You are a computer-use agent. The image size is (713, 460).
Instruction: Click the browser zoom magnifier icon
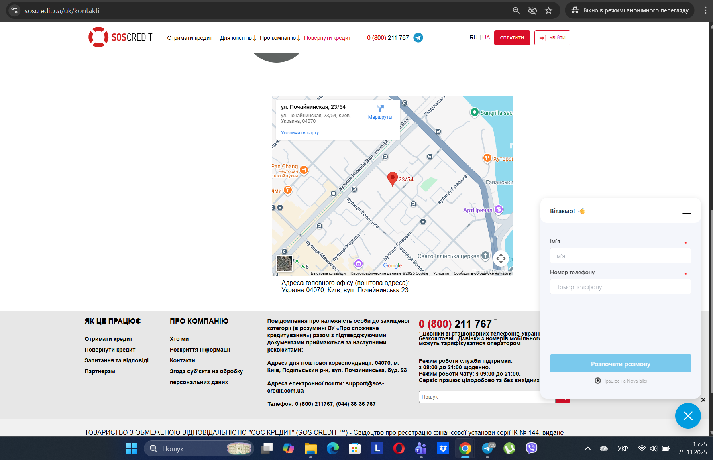coord(516,11)
